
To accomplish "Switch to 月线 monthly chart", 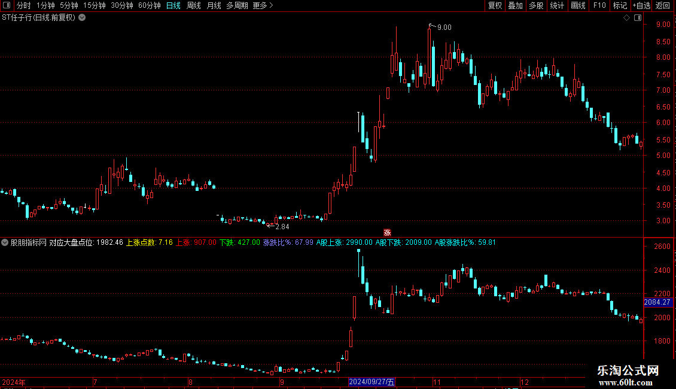I will point(214,5).
